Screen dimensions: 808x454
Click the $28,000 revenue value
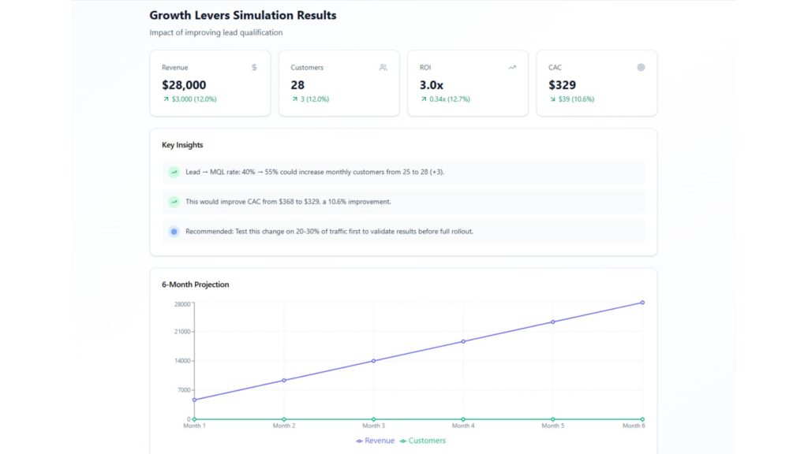(x=184, y=85)
